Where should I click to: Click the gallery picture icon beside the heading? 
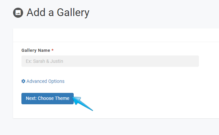tap(18, 13)
